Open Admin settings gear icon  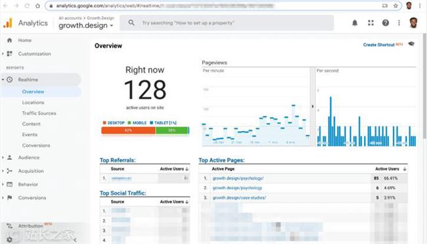(10, 239)
